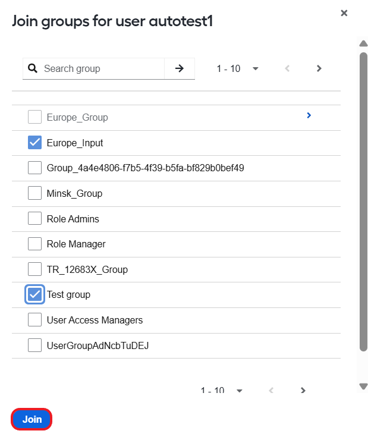Image resolution: width=368 pixels, height=440 pixels.
Task: Expand the Europe_Group subgroups chevron
Action: [x=309, y=115]
